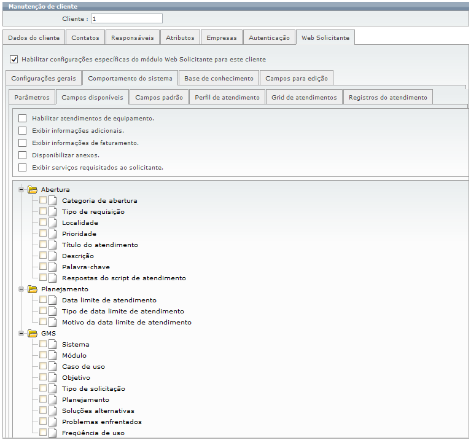
Task: Check the Disponibilizar anexos option
Action: coord(23,155)
